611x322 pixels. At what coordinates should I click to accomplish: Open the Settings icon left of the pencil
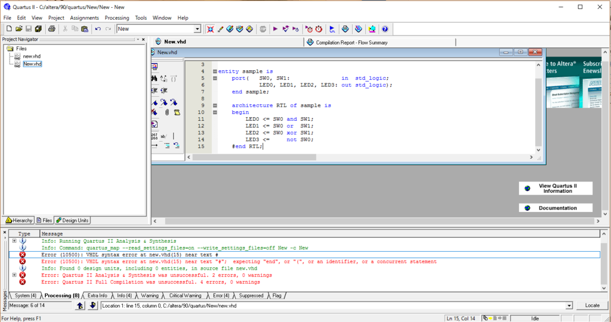[x=211, y=29]
